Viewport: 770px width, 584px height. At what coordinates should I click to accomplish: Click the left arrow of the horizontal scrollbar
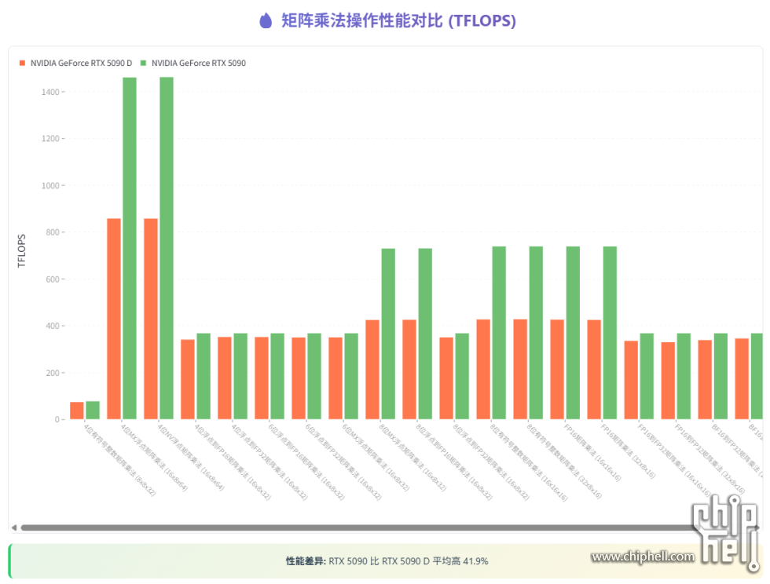[x=14, y=527]
